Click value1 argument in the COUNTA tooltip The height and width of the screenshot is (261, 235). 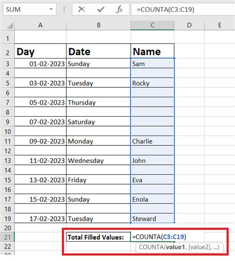[176, 247]
